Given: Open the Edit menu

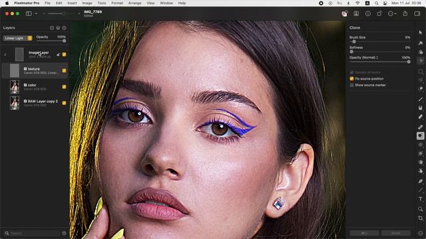Looking at the screenshot, I should coord(59,3).
